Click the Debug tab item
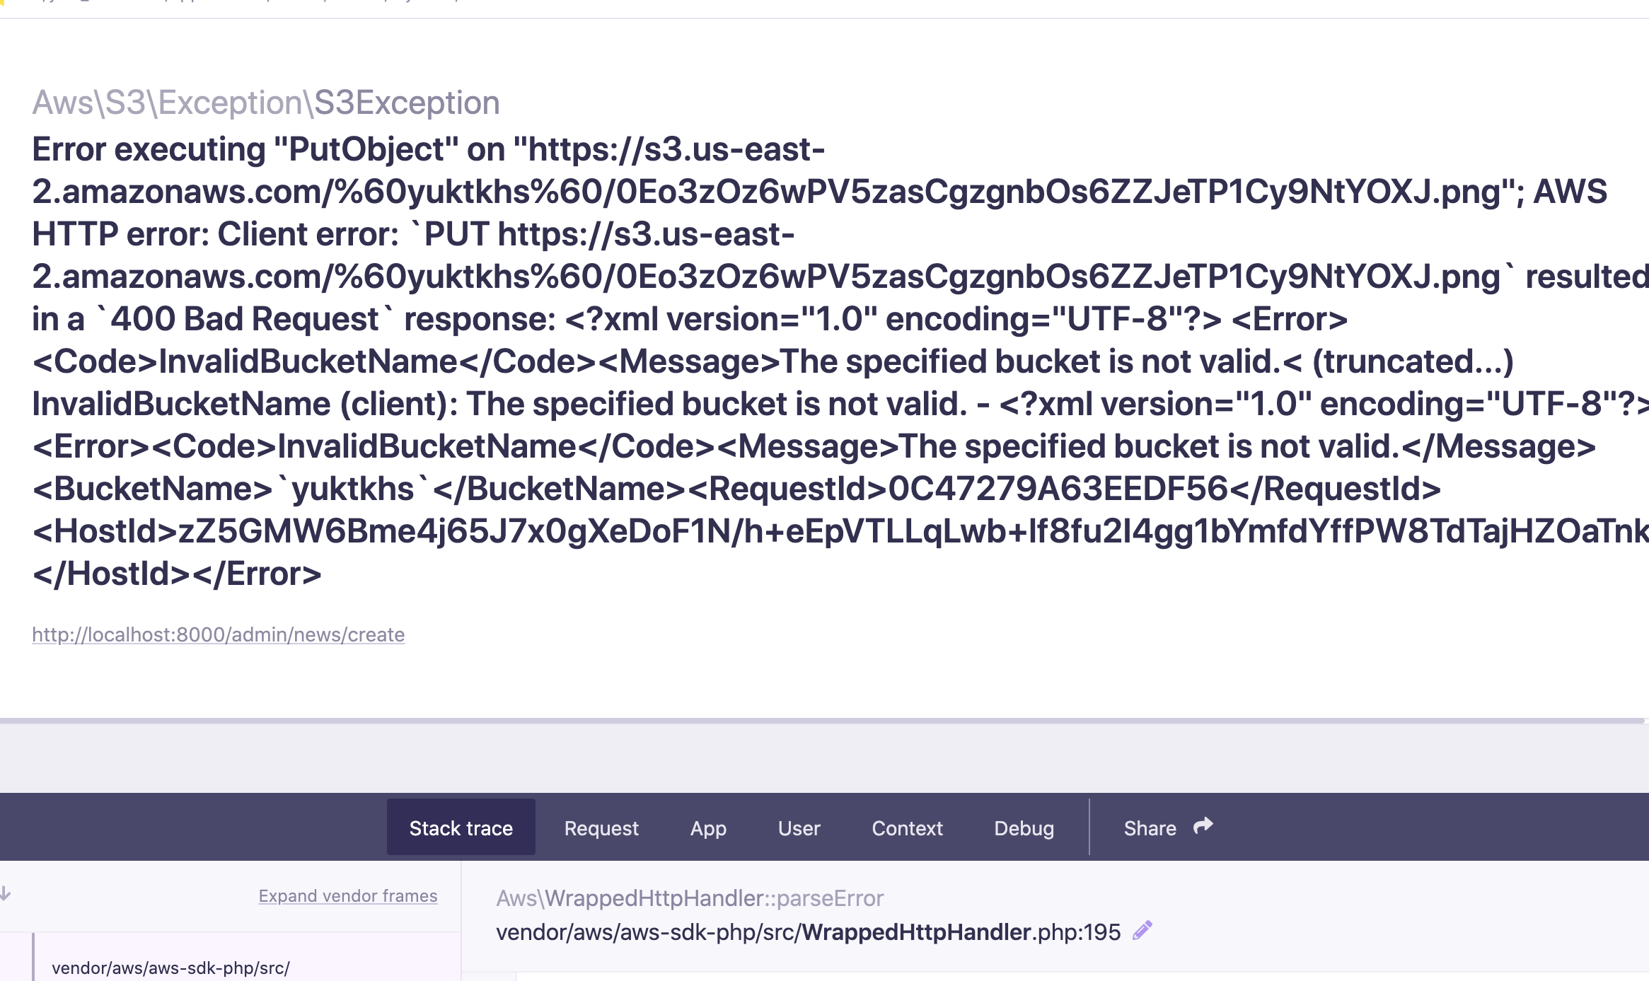Screen dimensions: 1649x981 (1023, 827)
